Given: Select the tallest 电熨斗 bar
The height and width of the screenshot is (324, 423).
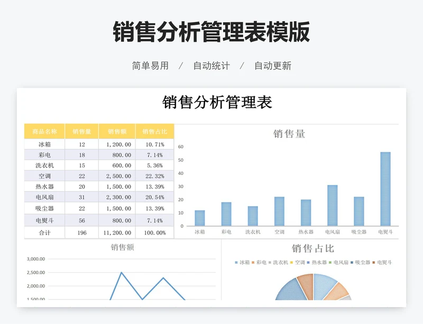Looking at the screenshot, I should 385,189.
